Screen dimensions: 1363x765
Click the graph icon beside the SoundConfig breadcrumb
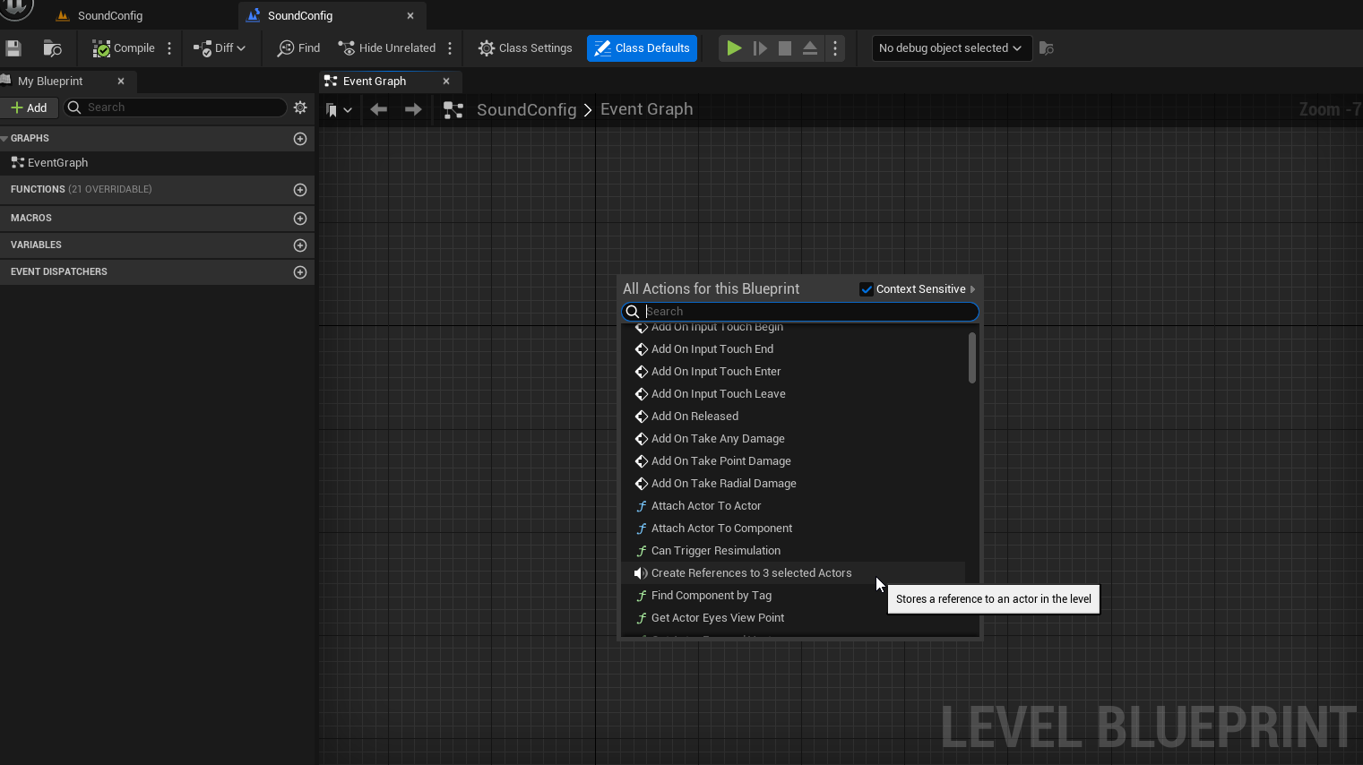click(x=453, y=110)
